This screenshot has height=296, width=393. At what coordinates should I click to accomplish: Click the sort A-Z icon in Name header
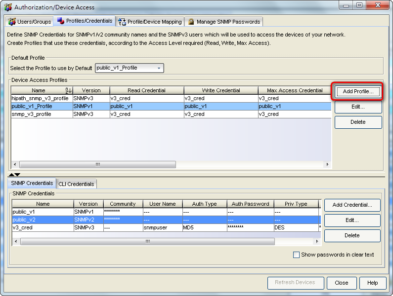click(69, 90)
